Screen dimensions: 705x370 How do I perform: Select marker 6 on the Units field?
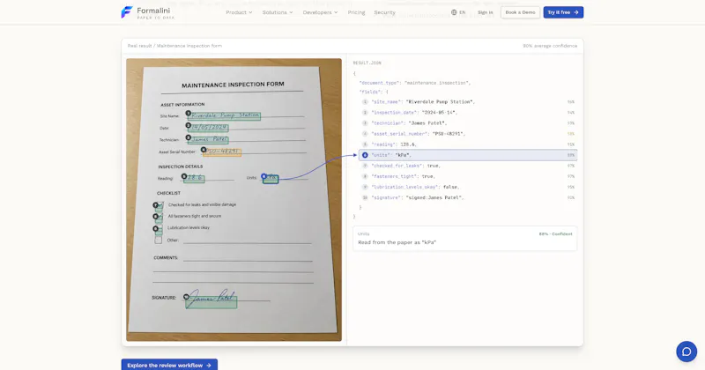click(x=263, y=176)
